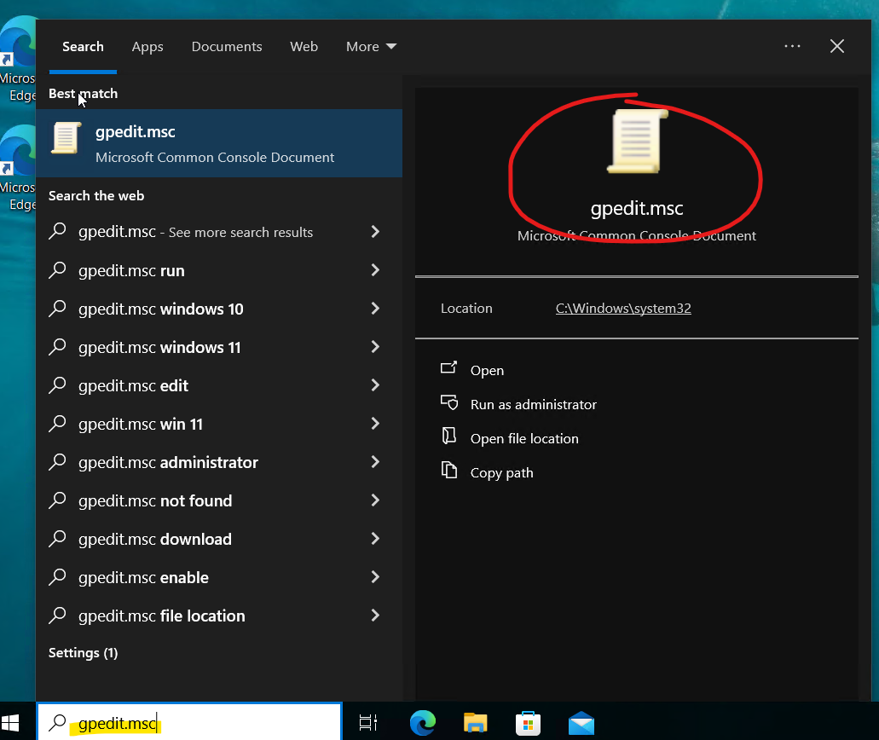Open Microsoft Store from the taskbar
The height and width of the screenshot is (740, 879).
528,723
